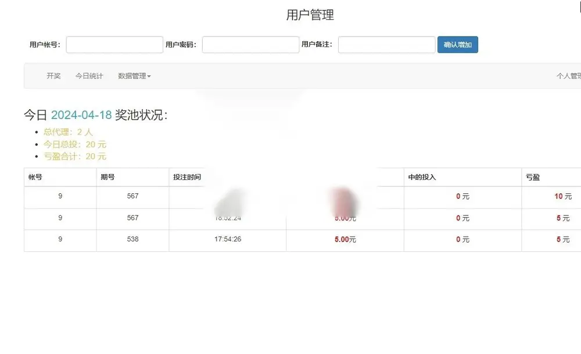Click the 用户帐号 input field
Screen dimensions: 581x354
114,45
